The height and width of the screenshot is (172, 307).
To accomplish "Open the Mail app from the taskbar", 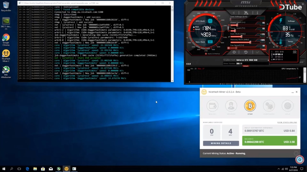I will [51, 169].
